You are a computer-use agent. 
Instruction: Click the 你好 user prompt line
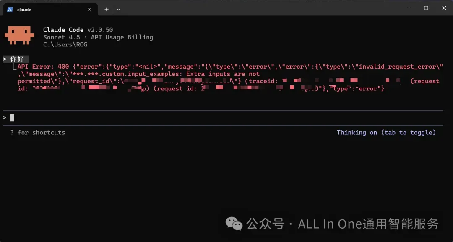(x=17, y=59)
